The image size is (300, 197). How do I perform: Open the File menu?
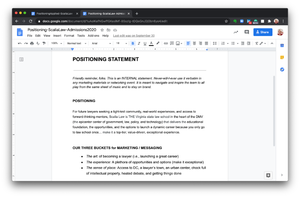[x=30, y=36]
